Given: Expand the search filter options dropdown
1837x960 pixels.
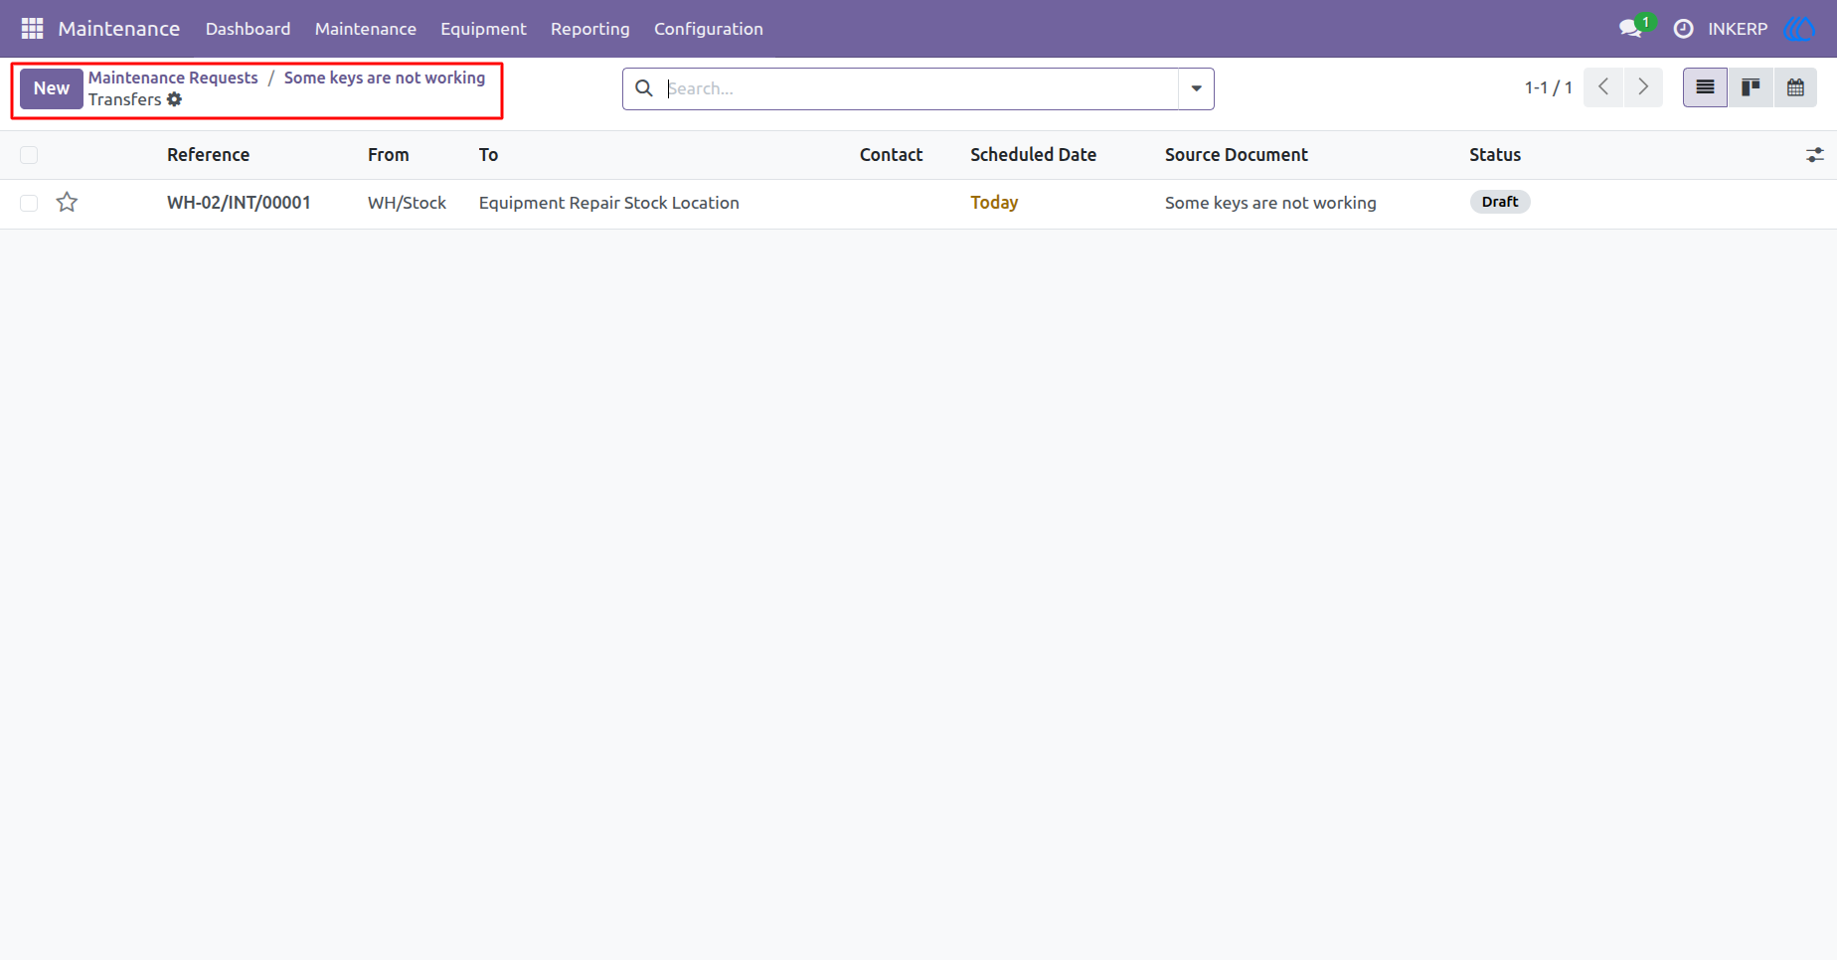Looking at the screenshot, I should (x=1196, y=88).
